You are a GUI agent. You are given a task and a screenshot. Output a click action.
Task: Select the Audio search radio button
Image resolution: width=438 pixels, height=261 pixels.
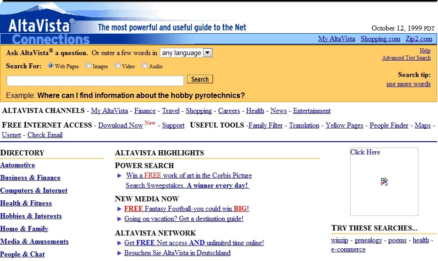pos(145,66)
